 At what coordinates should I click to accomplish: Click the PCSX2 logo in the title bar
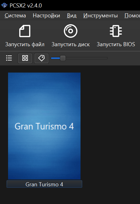pyautogui.click(x=4, y=6)
